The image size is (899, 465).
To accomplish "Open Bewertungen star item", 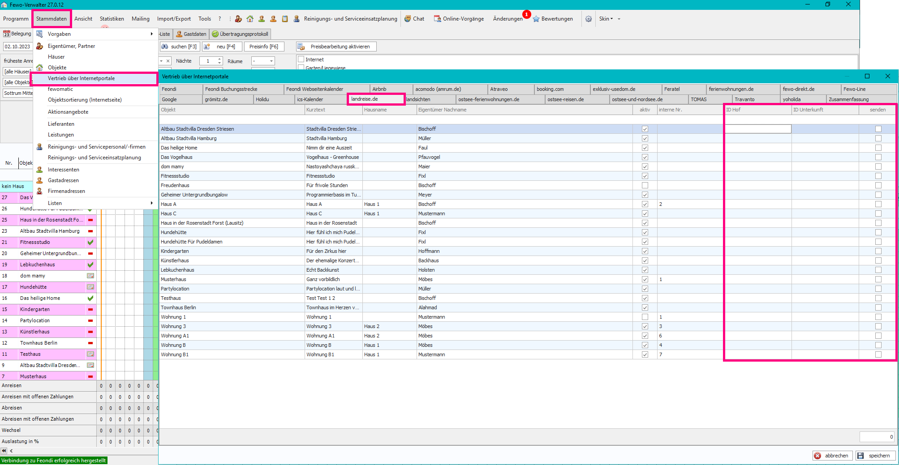I will click(553, 19).
